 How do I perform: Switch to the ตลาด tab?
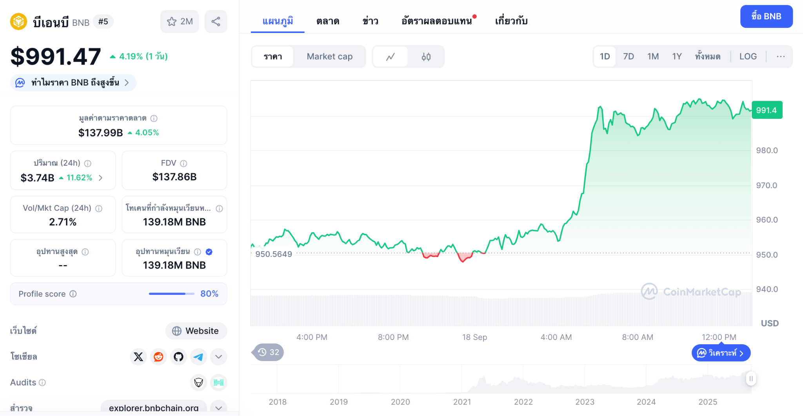point(328,21)
